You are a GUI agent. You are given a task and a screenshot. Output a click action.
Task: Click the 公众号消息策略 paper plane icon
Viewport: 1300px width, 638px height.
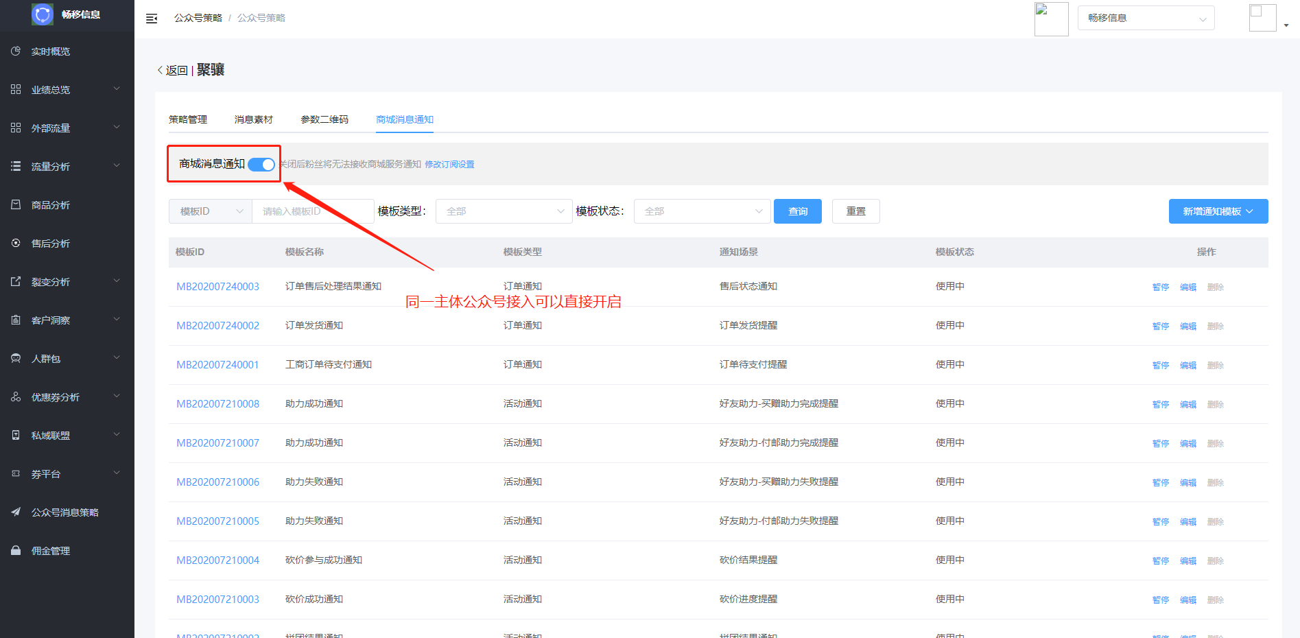(x=16, y=512)
